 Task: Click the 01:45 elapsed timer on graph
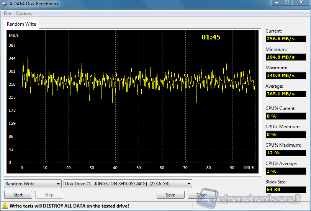[x=211, y=38]
